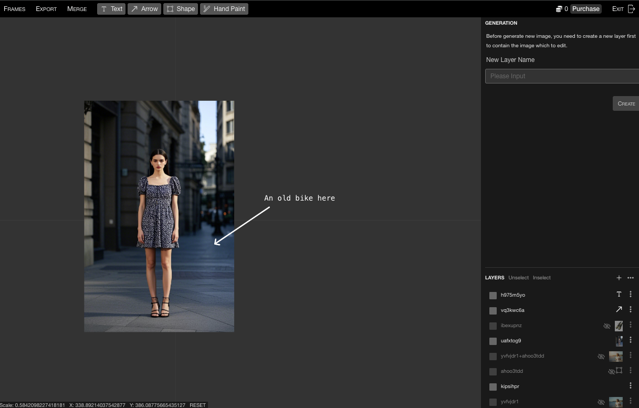
Task: Open options menu for layer h975m5yo
Action: pos(631,295)
